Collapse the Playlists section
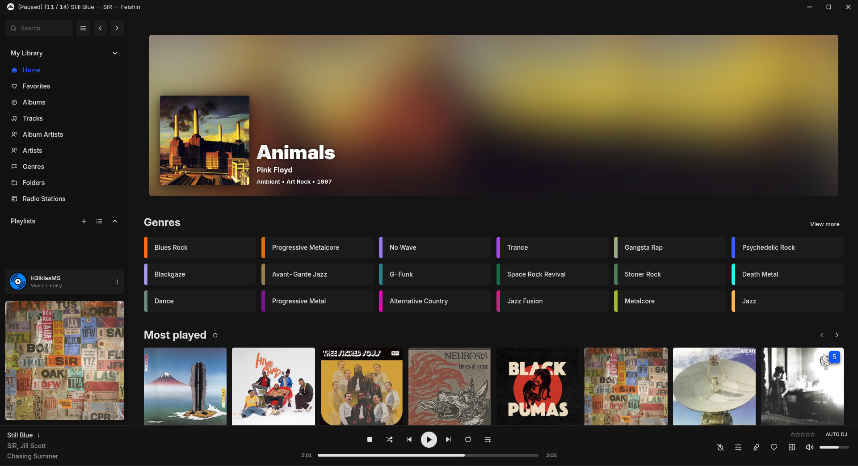This screenshot has height=466, width=858. 115,221
